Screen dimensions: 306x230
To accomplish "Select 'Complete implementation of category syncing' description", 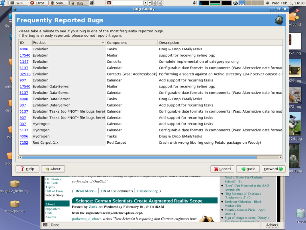I will [x=199, y=61].
